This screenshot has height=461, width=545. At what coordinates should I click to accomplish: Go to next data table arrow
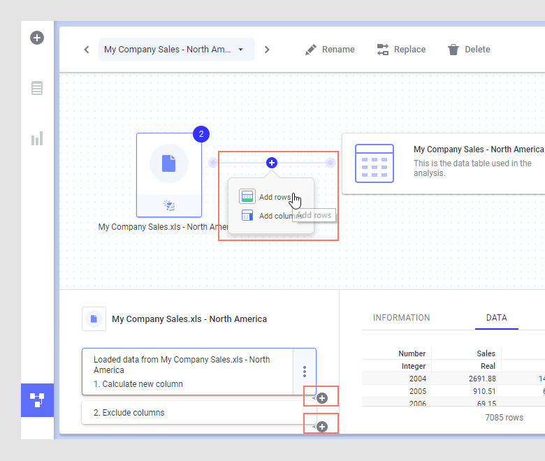[x=267, y=50]
